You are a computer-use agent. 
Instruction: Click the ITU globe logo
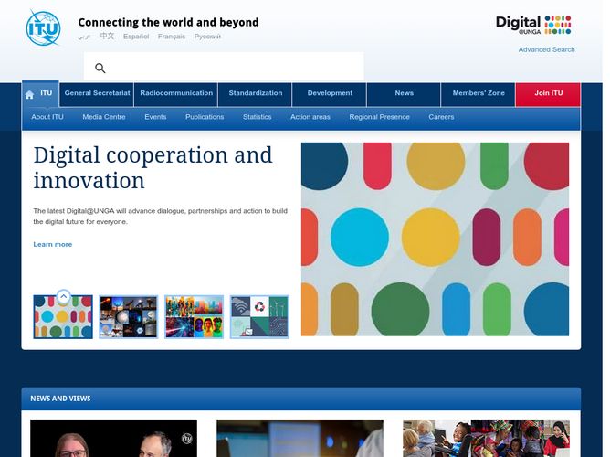pos(43,28)
